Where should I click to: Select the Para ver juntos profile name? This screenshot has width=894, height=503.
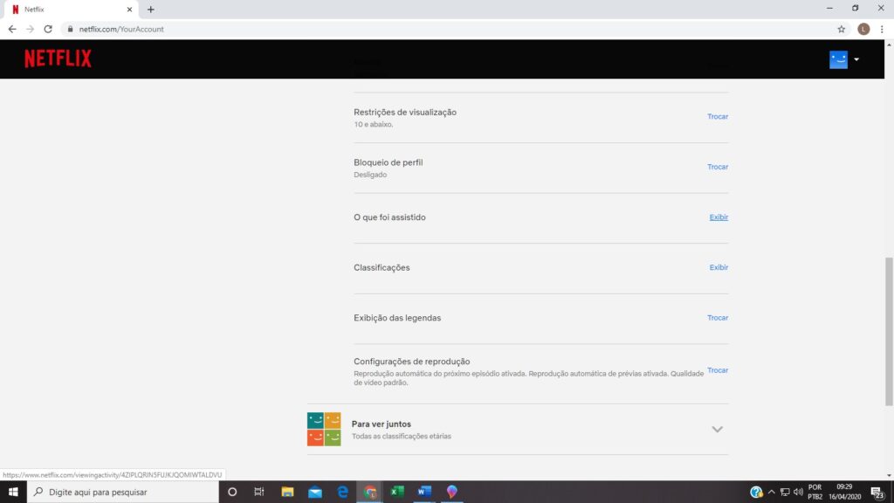click(381, 424)
